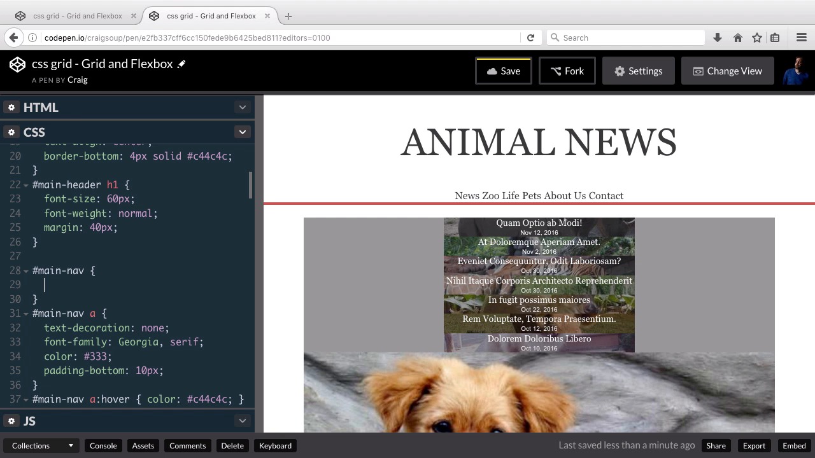Open the Console panel
The height and width of the screenshot is (458, 815).
103,446
